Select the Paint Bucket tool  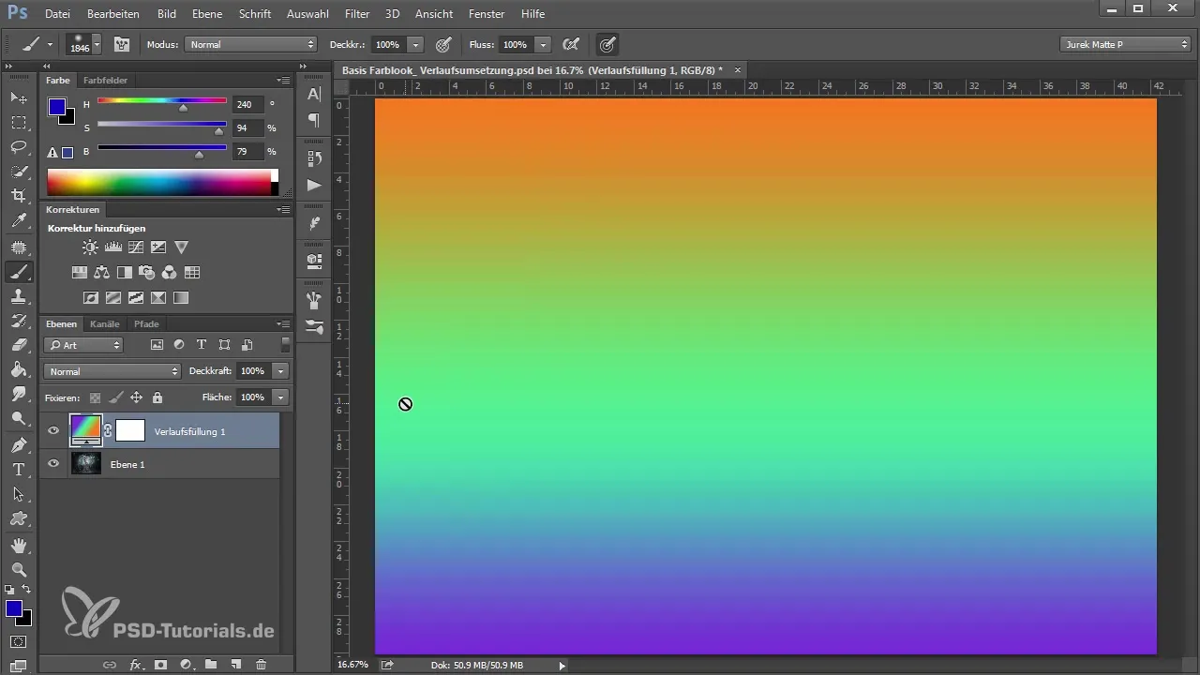tap(18, 369)
